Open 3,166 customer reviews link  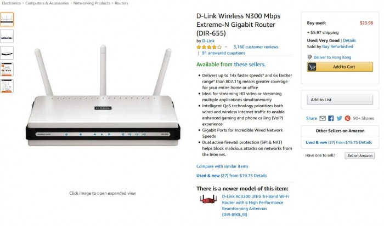(256, 47)
